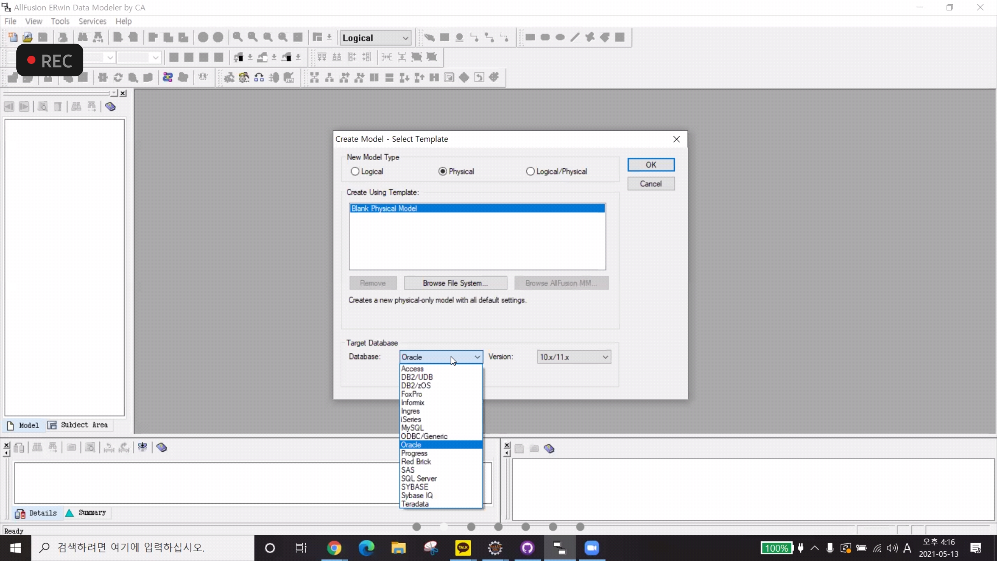
Task: Click Cancel in Create Model dialog
Action: (x=651, y=183)
